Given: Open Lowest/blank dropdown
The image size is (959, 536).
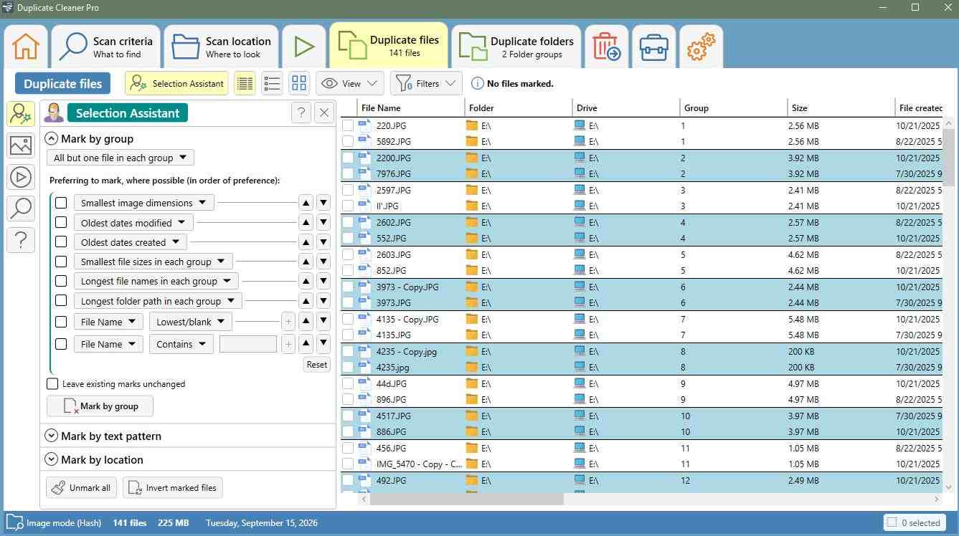Looking at the screenshot, I should coord(190,322).
